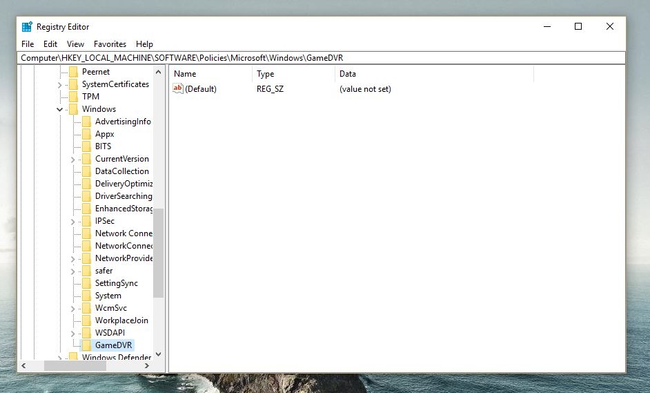This screenshot has height=393, width=650.
Task: Select the IPSec folder icon
Action: (87, 221)
